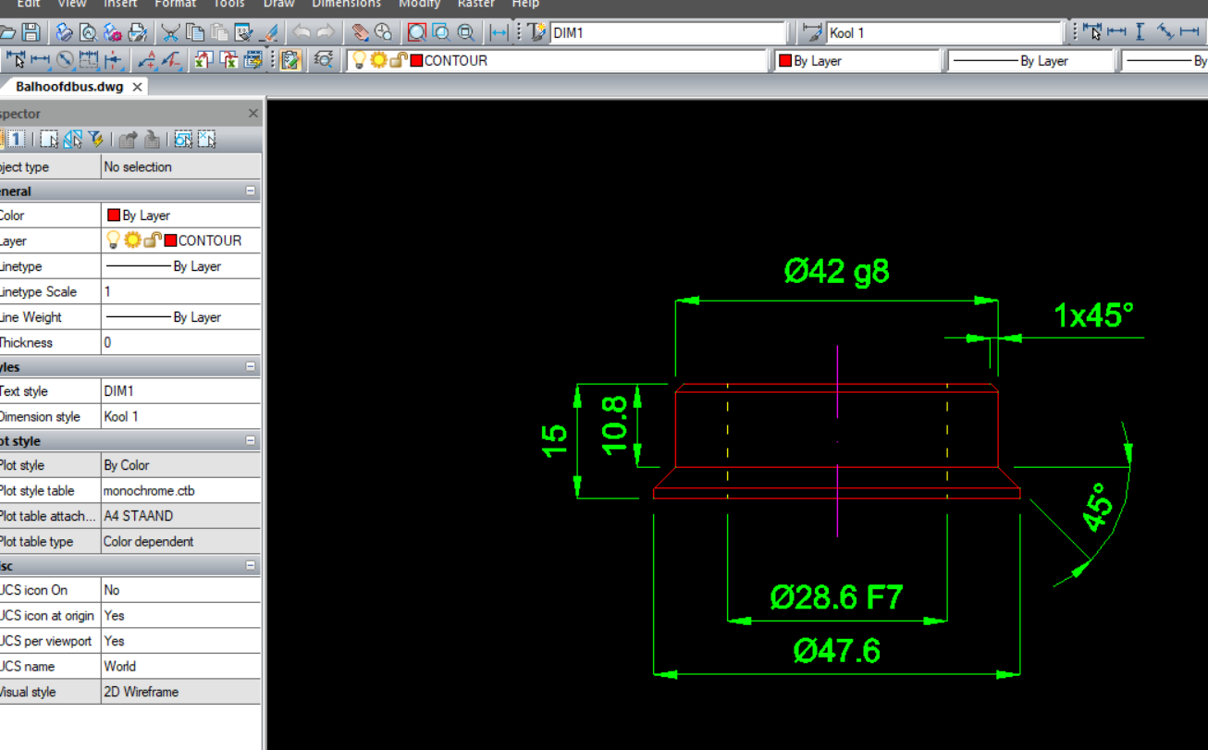Toggle Inspector Layer row sun icon
The height and width of the screenshot is (750, 1208).
click(x=132, y=240)
